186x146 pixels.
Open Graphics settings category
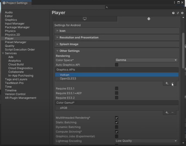pyautogui.click(x=11, y=20)
